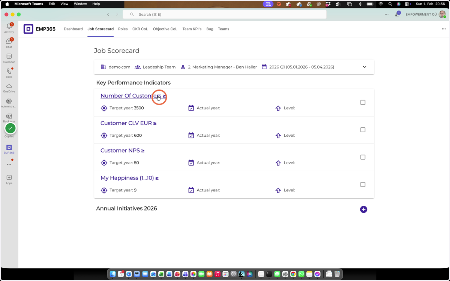
Task: Open Terminal from the Dock
Action: click(x=269, y=274)
